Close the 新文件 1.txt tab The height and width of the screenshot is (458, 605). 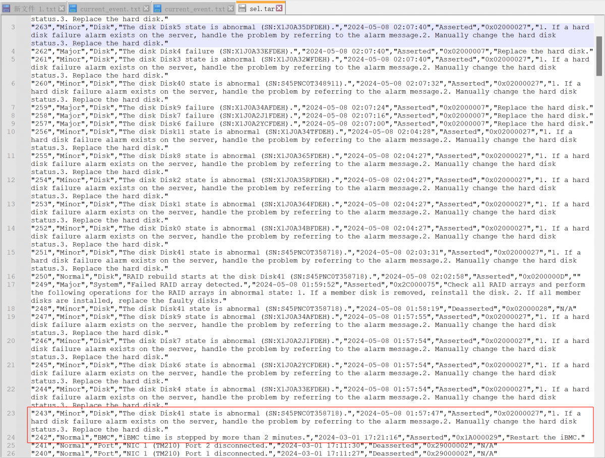[x=62, y=9]
